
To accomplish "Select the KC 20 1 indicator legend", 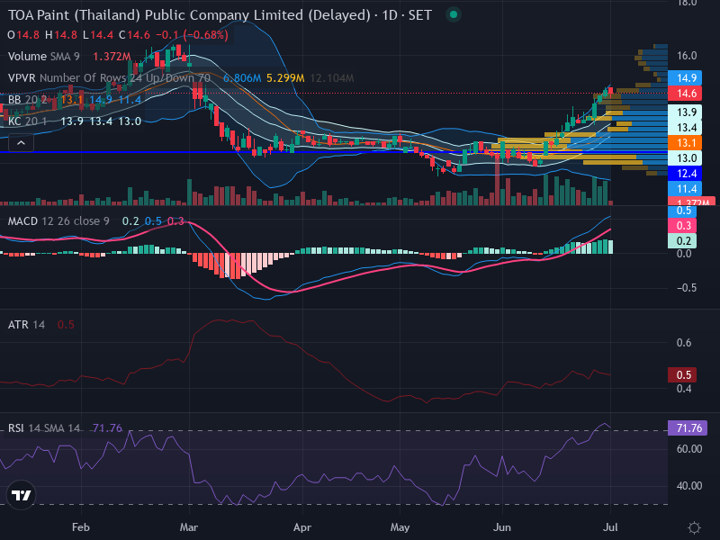I will point(27,121).
